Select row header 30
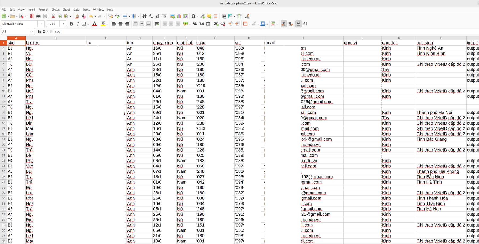 tap(3, 198)
